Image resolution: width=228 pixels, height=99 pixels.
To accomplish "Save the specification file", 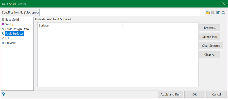I will point(218,13).
